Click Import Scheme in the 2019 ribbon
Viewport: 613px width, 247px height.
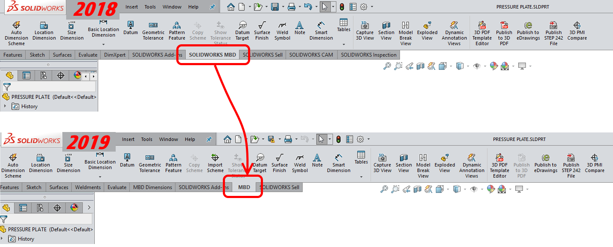[215, 163]
